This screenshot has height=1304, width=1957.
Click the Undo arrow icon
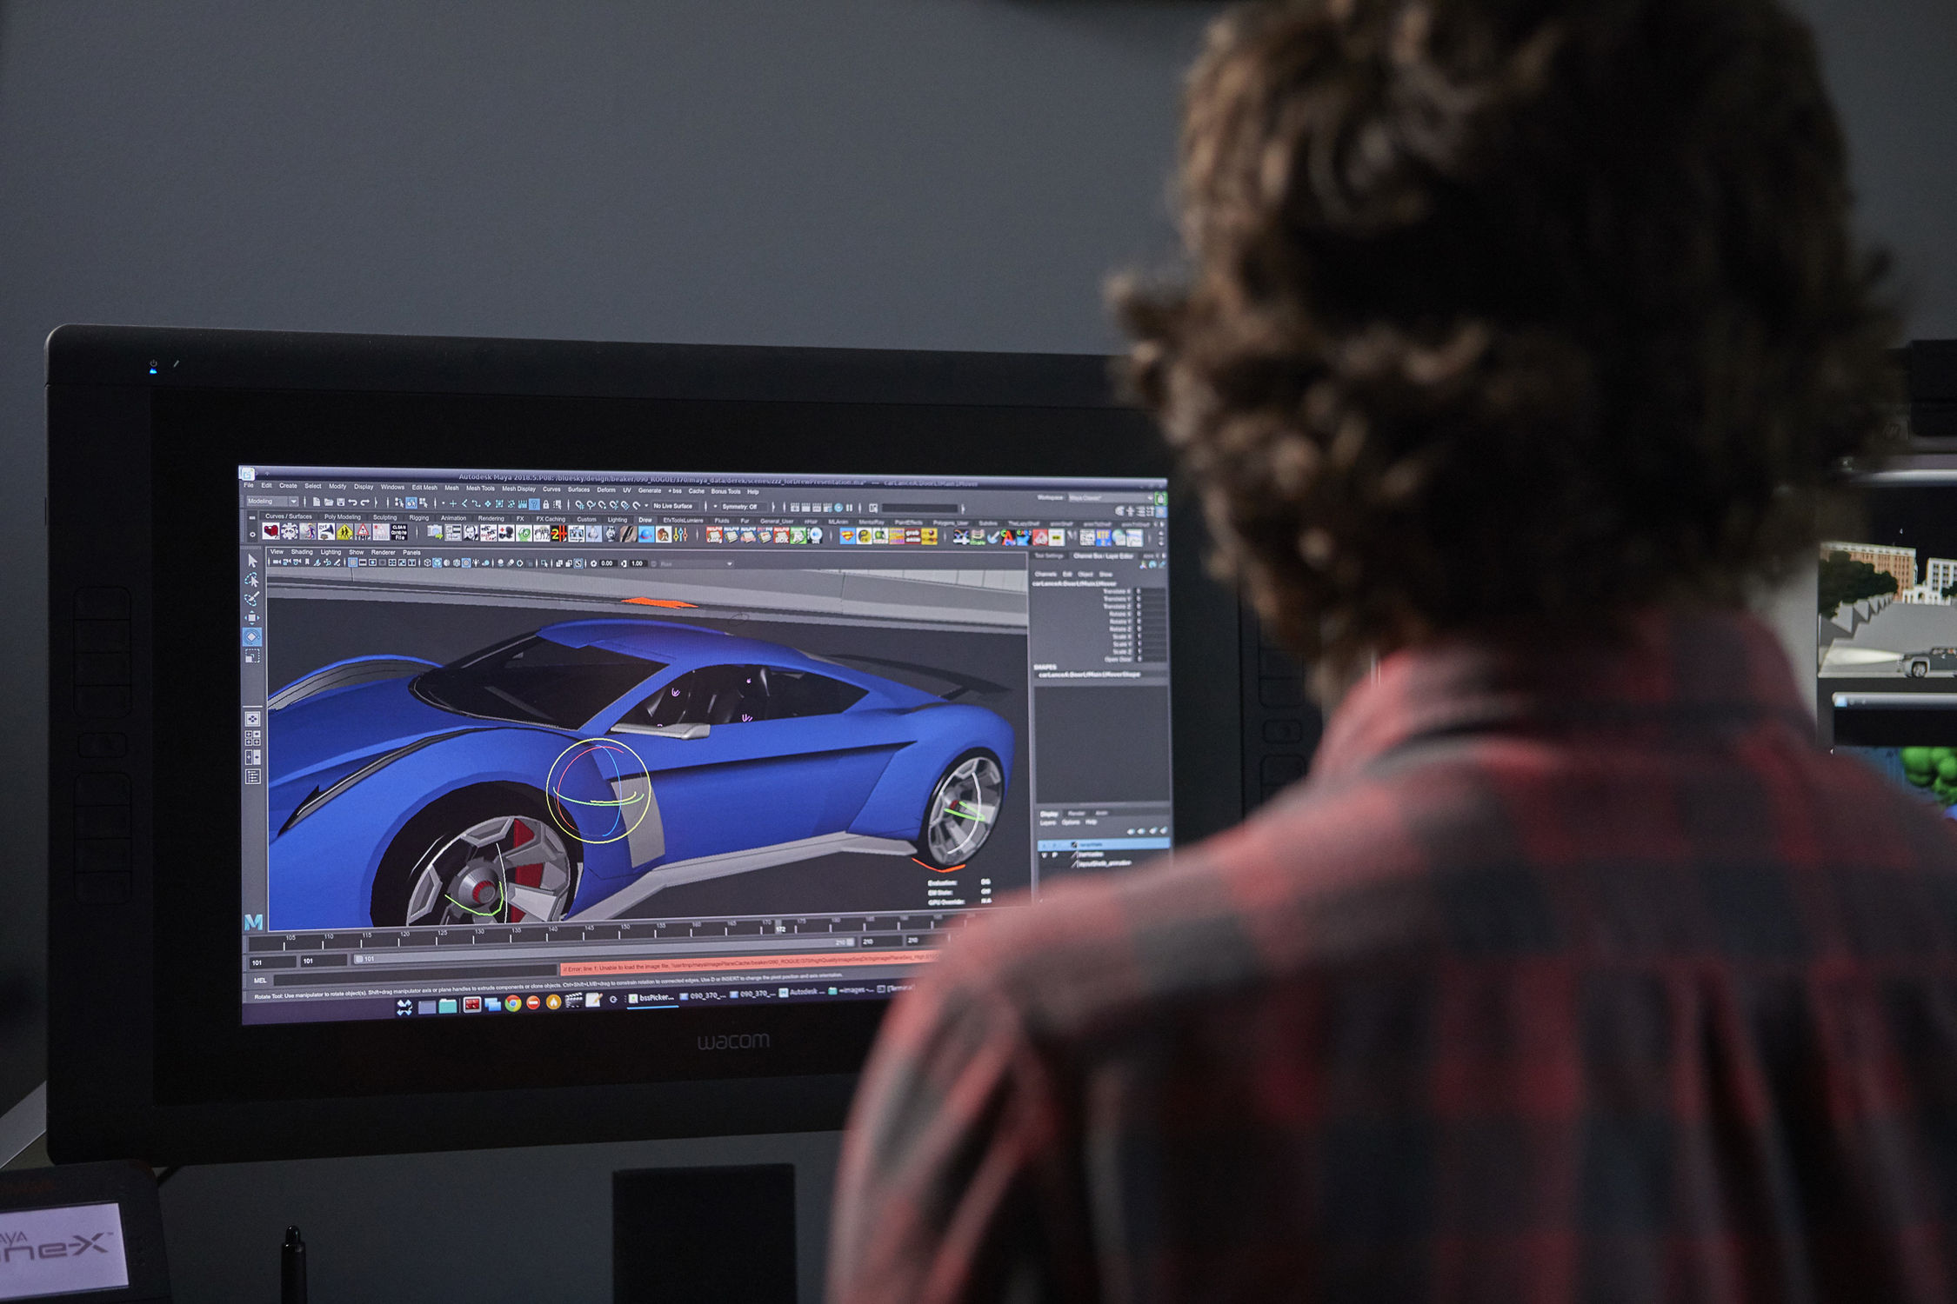[352, 502]
